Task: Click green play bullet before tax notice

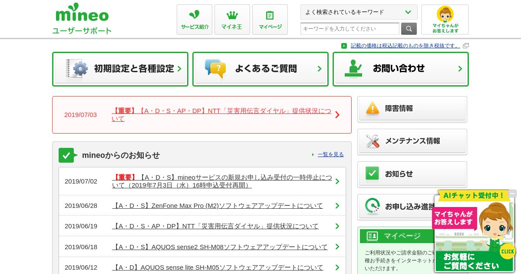Action: coord(344,46)
